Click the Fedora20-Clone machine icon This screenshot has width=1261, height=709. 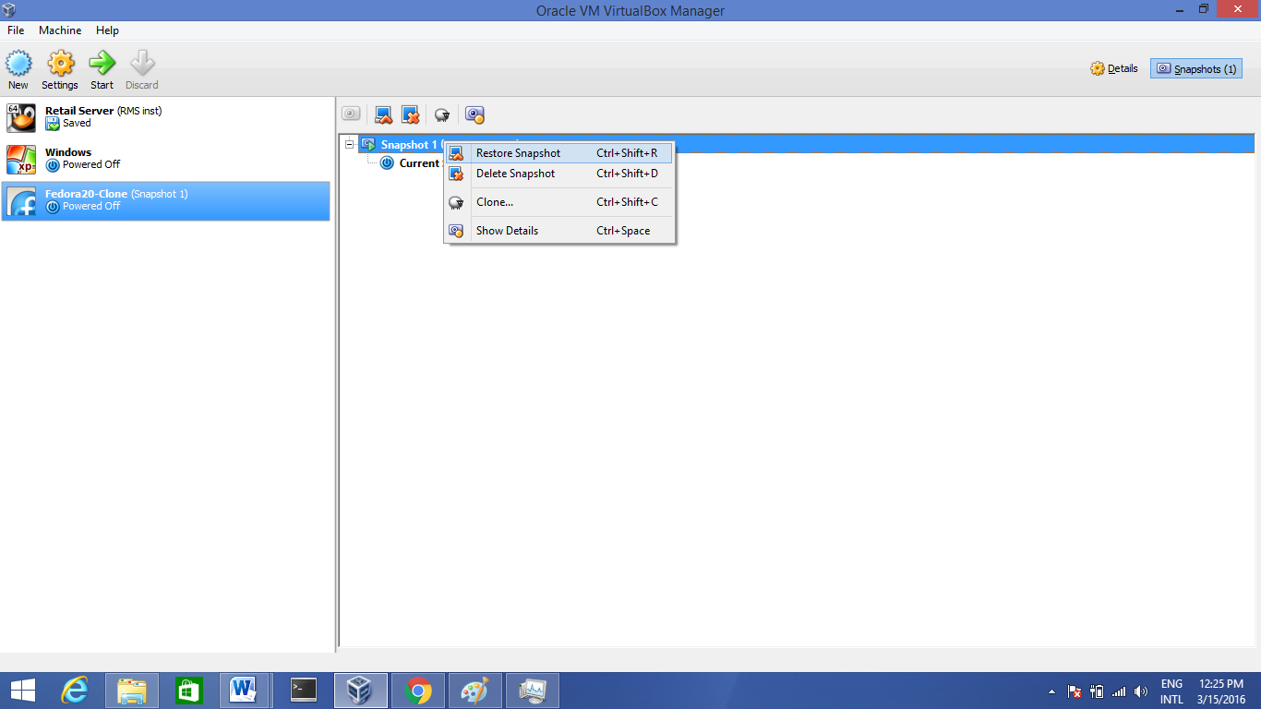coord(21,200)
